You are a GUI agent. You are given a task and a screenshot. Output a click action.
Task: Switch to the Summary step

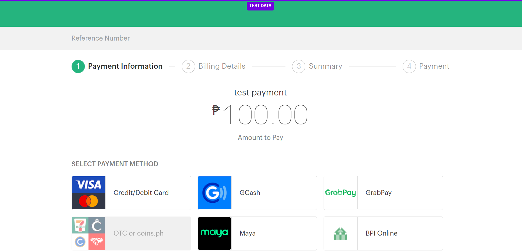pos(326,66)
